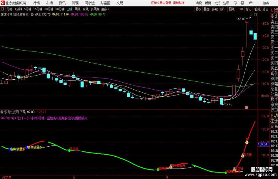Switch to the 月线 monthly tab

[86, 9]
